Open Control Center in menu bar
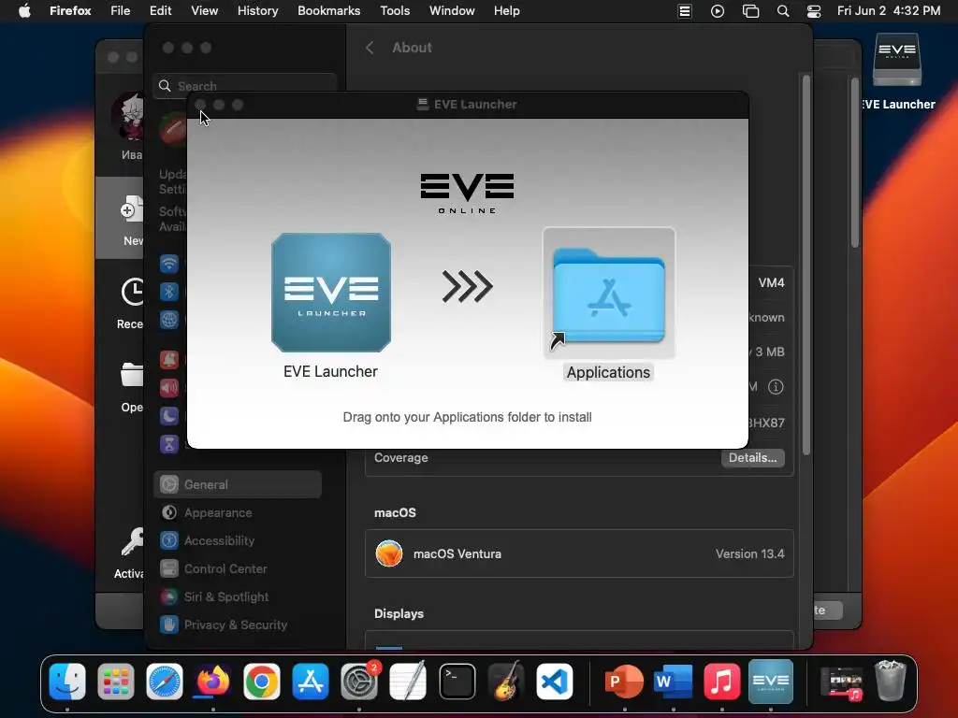 coord(815,11)
